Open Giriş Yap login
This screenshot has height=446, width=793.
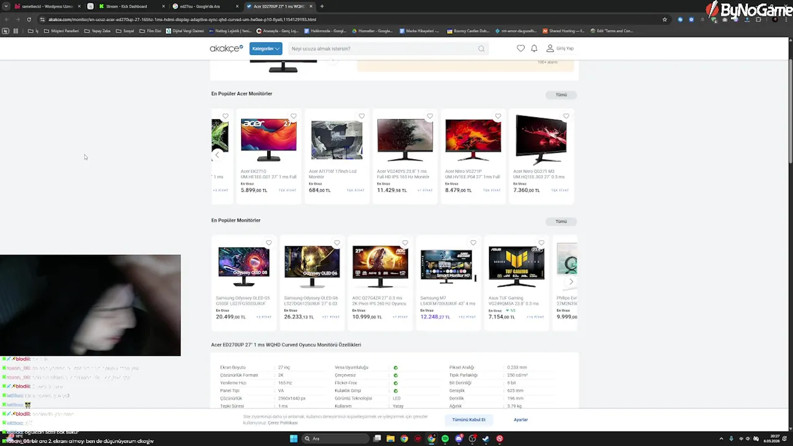pyautogui.click(x=560, y=48)
